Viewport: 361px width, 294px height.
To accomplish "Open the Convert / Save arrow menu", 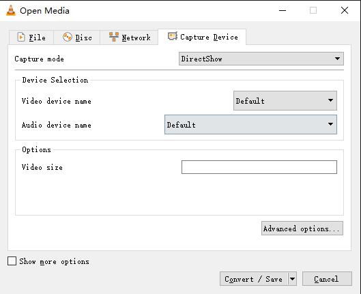I will click(x=292, y=279).
